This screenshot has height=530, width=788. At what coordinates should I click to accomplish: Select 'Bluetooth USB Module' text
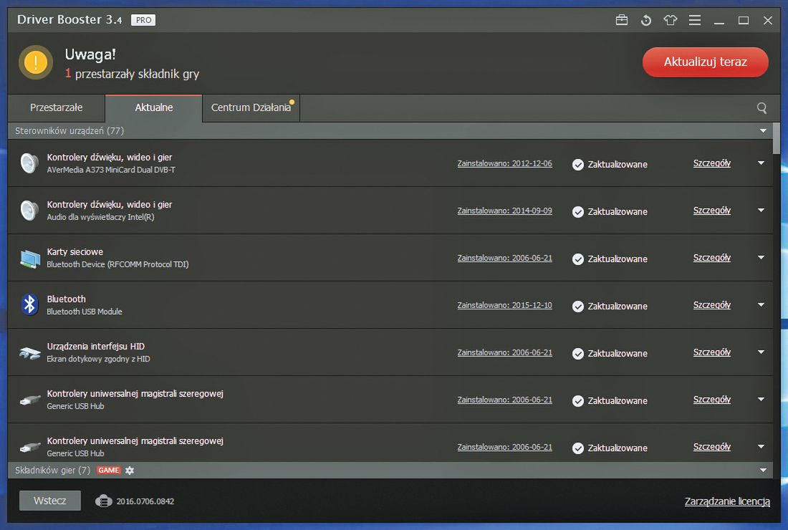(85, 312)
